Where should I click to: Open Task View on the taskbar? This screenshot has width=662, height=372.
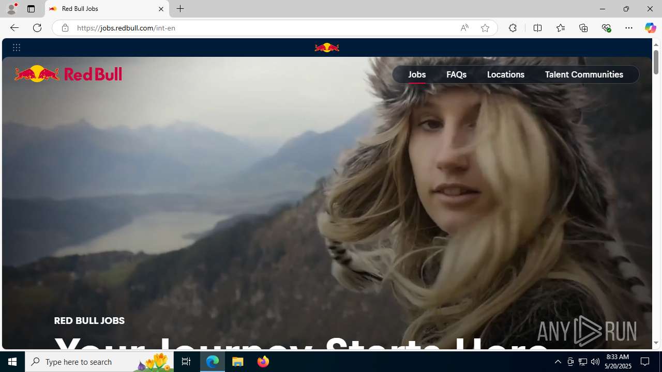(186, 362)
